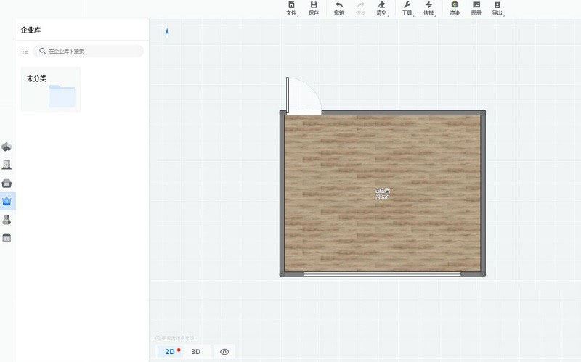Open the 文件 (File) dropdown menu

(x=292, y=8)
